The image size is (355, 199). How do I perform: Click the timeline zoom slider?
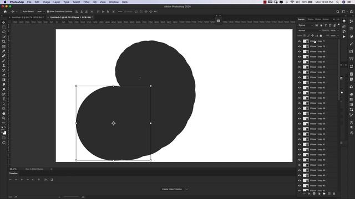pyautogui.click(x=71, y=197)
